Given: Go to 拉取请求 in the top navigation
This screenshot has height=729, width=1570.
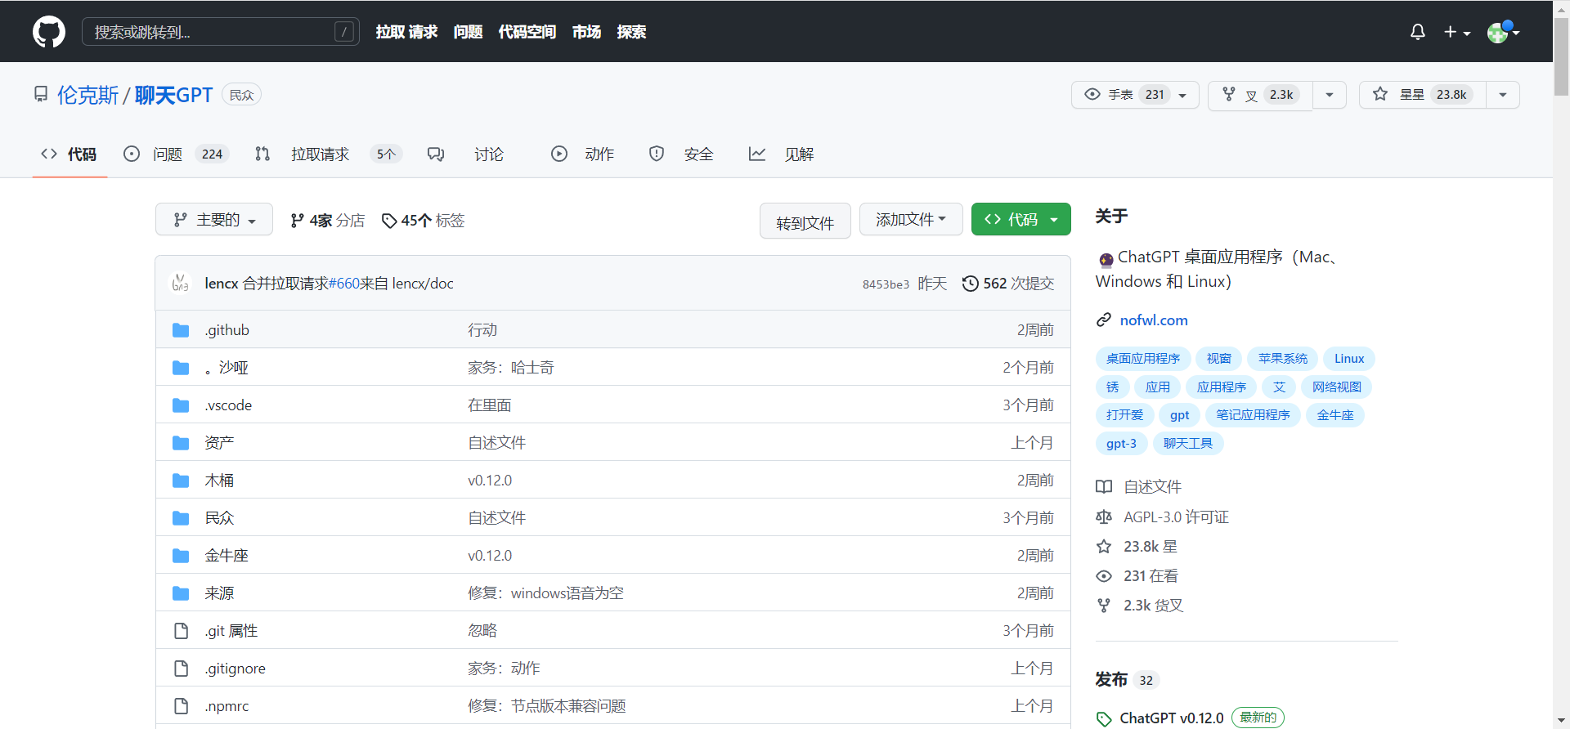Looking at the screenshot, I should 406,32.
